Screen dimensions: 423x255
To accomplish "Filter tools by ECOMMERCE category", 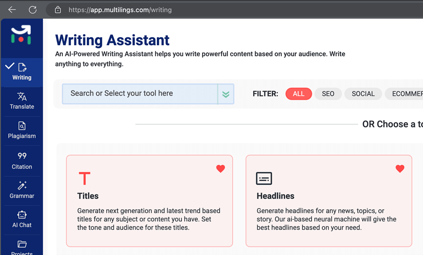I will click(404, 94).
